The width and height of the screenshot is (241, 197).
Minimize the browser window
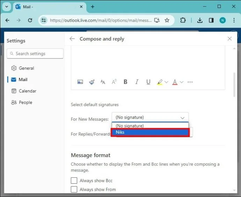tap(205, 6)
